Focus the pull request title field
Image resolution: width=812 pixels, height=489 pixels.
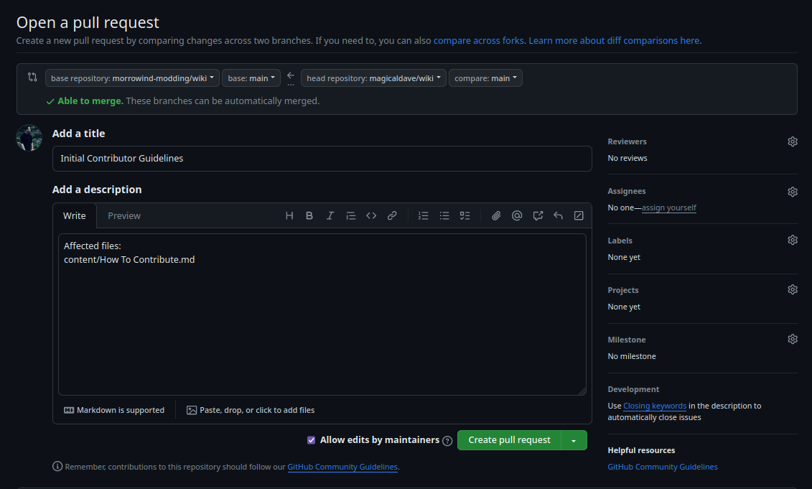pyautogui.click(x=322, y=159)
